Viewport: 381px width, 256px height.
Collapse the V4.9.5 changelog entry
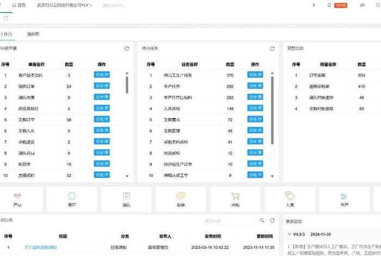289,235
